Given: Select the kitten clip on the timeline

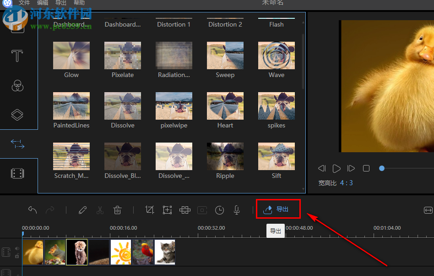Looking at the screenshot, I should point(165,252).
